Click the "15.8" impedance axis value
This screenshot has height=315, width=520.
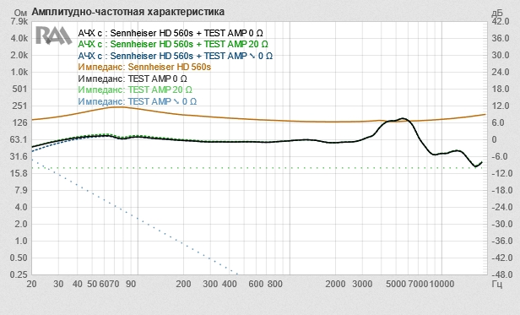pyautogui.click(x=19, y=173)
